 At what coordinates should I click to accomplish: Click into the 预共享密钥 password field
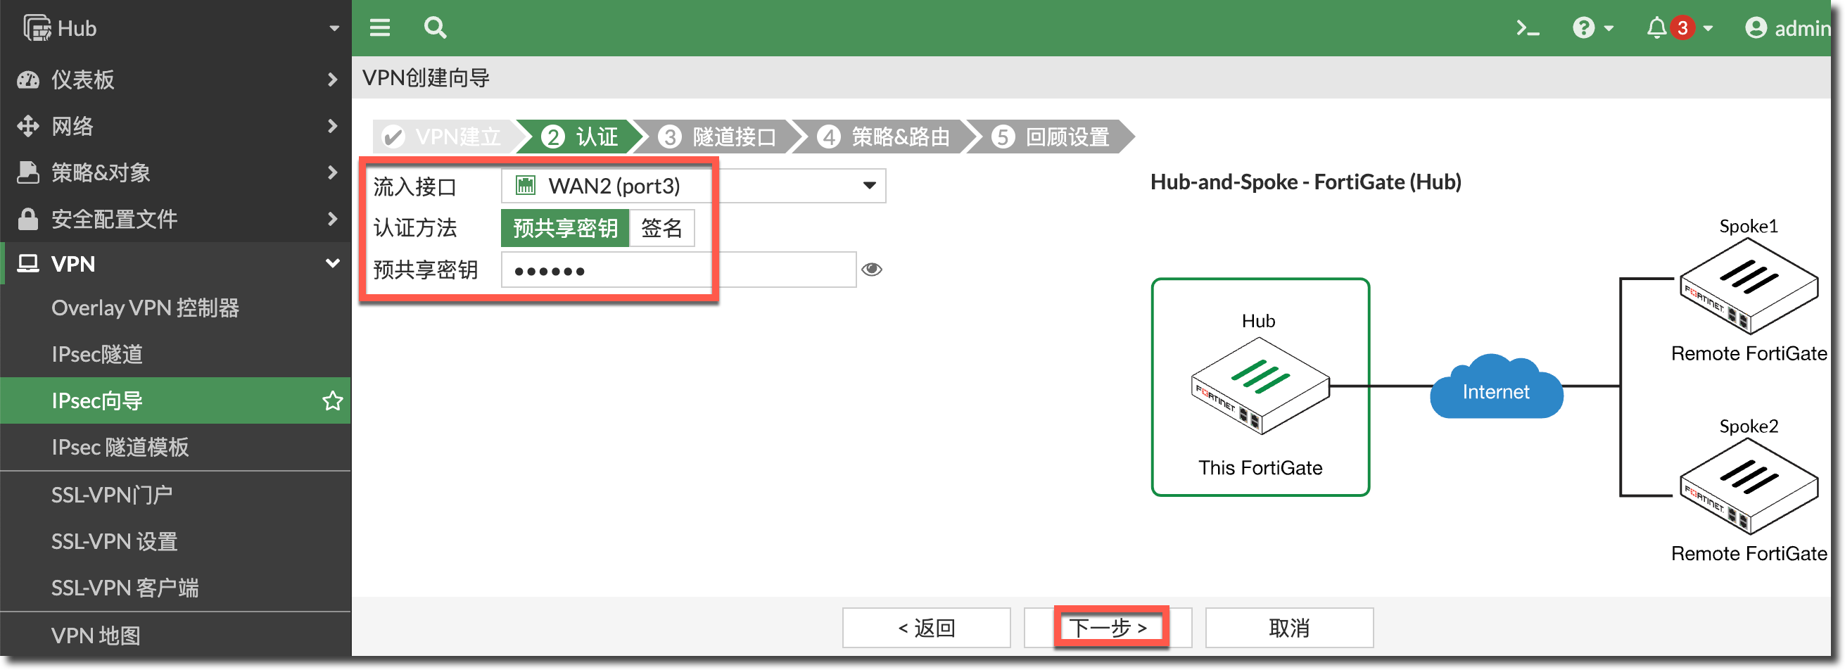coord(678,270)
